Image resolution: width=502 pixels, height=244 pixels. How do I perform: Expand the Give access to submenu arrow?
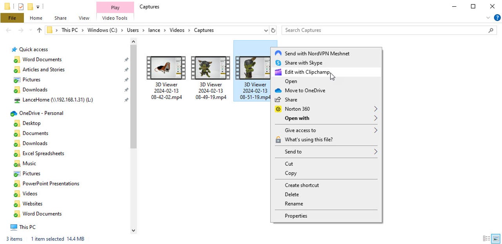coord(375,130)
